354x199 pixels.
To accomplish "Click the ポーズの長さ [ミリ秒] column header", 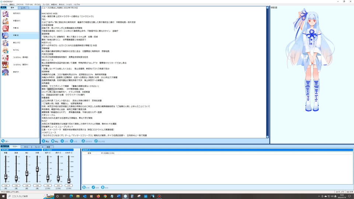I will (108, 153).
